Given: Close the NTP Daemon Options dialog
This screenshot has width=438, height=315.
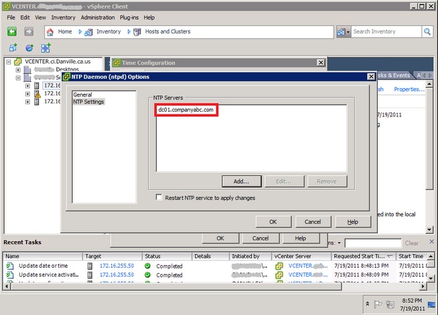Looking at the screenshot, I should click(x=371, y=77).
